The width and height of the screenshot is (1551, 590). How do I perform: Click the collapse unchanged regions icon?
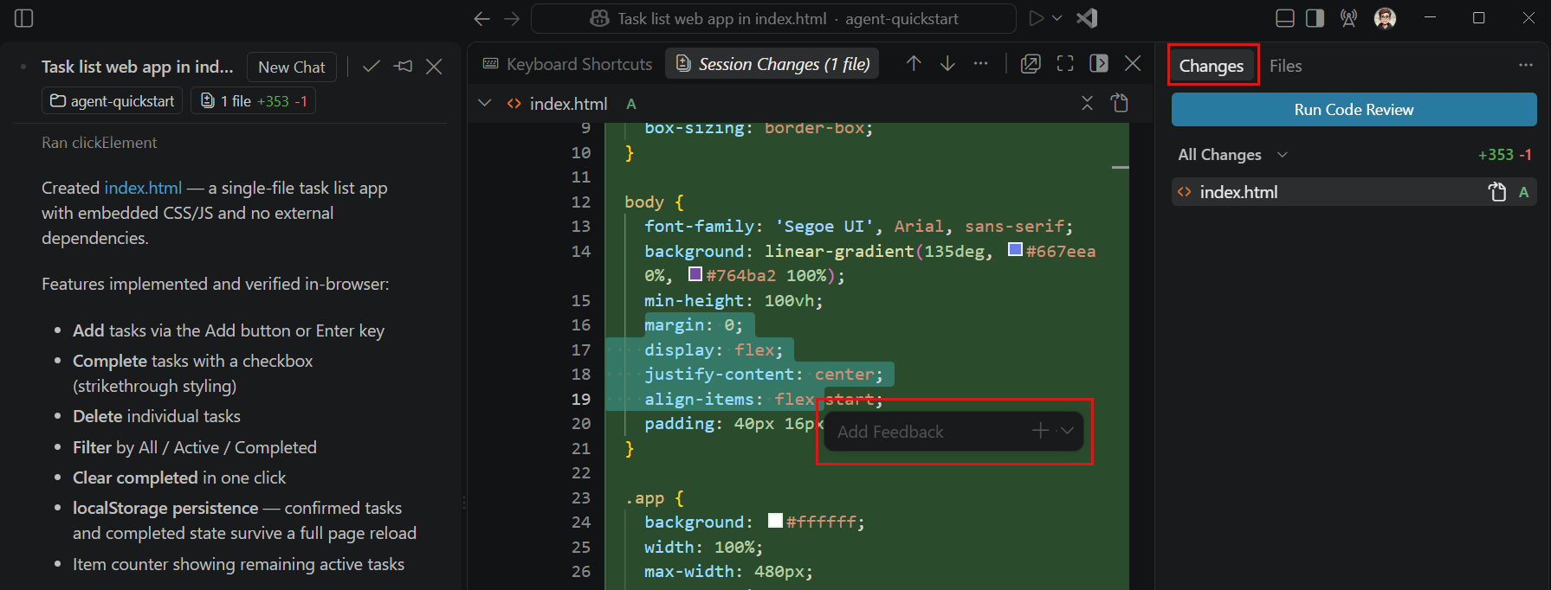(x=1087, y=103)
